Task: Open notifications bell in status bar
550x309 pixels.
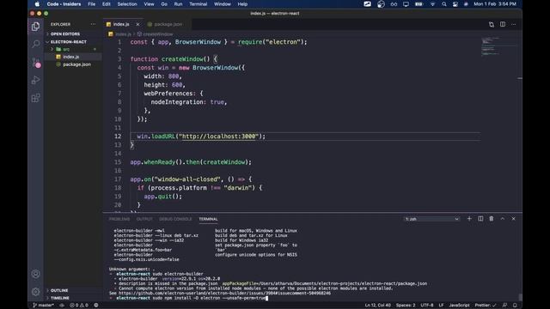Action: [515, 306]
